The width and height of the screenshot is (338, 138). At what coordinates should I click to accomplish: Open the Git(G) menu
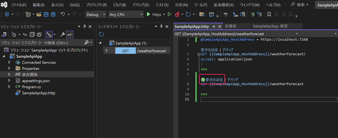click(75, 5)
